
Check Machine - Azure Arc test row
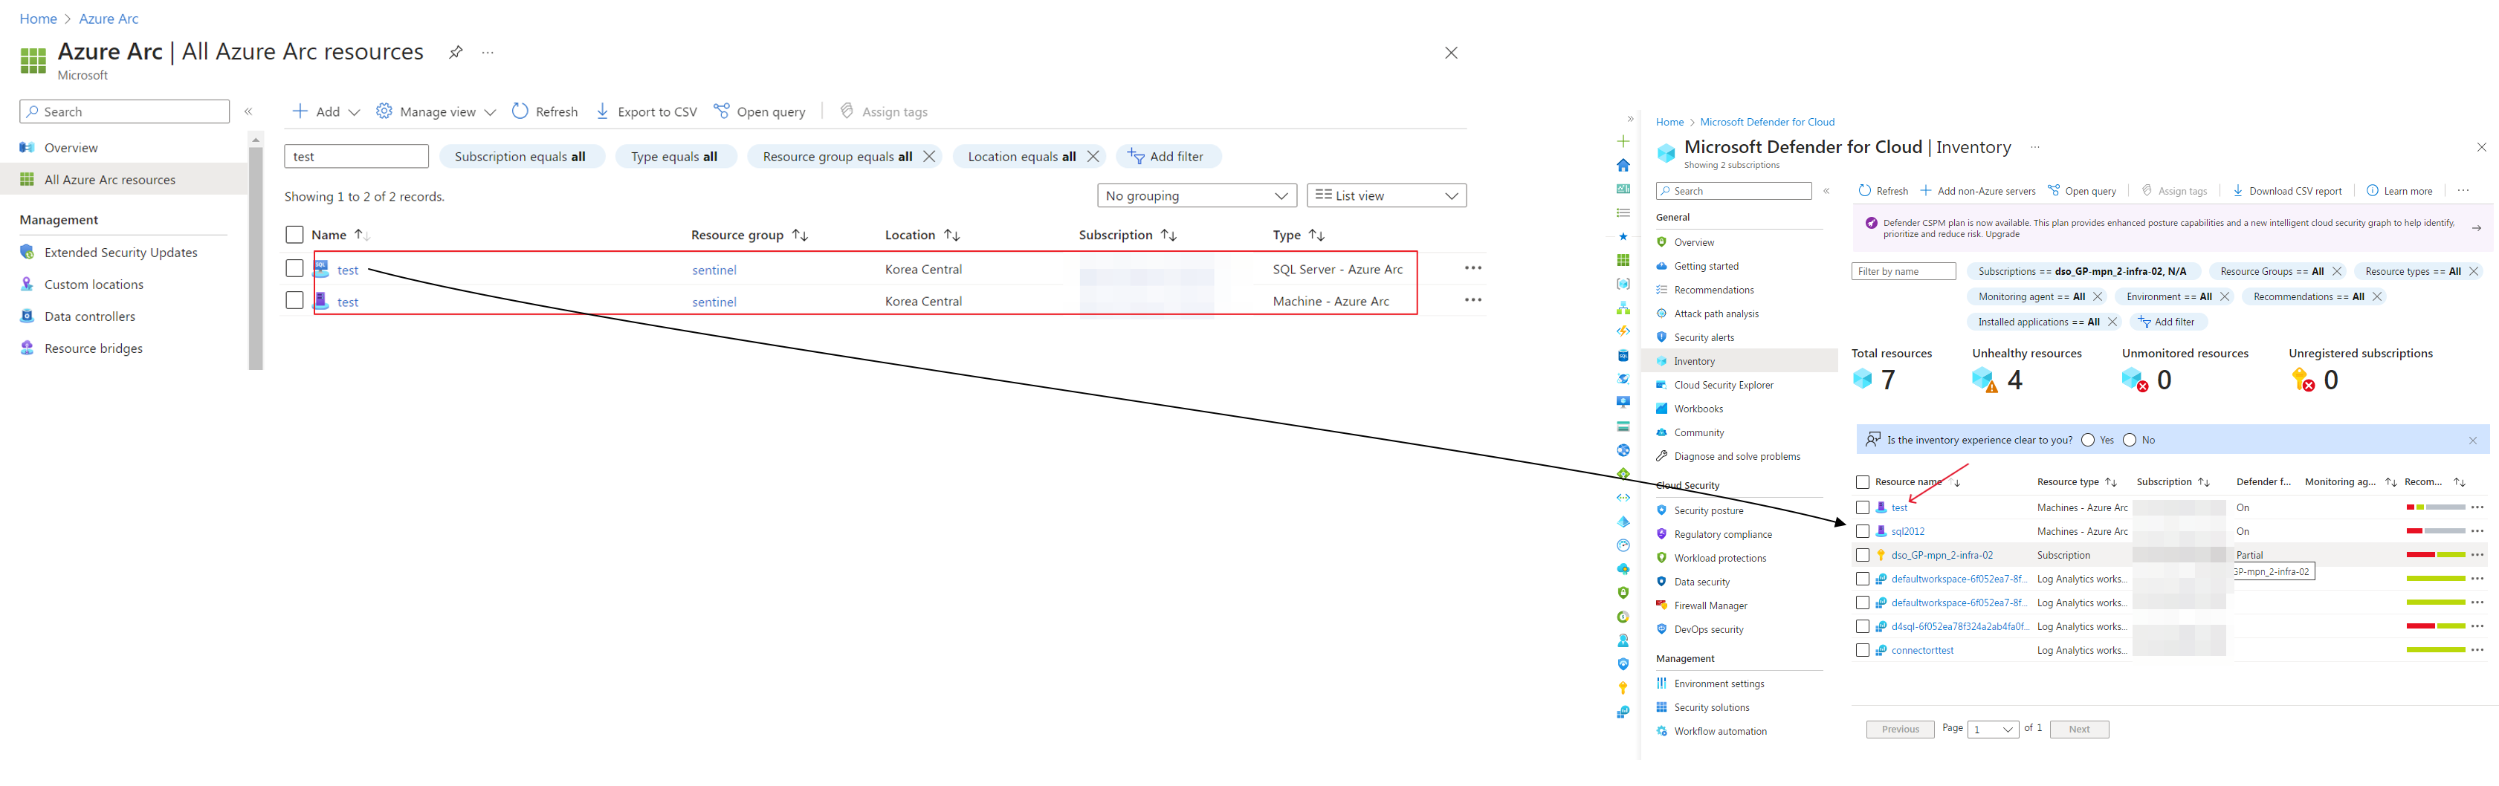pos(295,300)
